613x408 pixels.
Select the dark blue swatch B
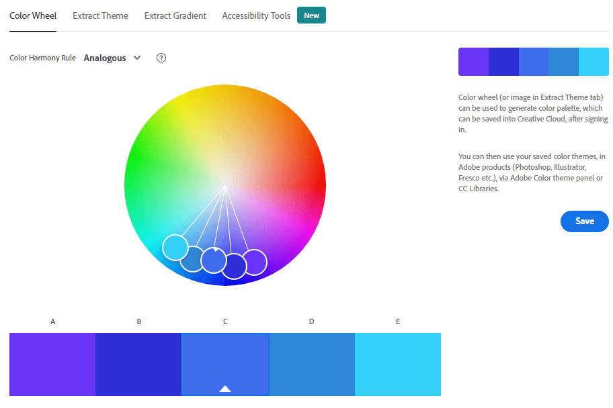138,364
